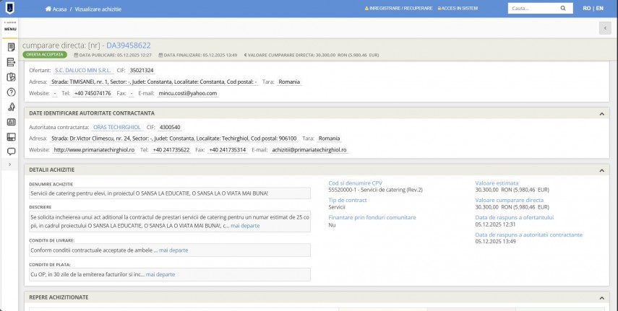Open the shield document sidebar icon

(x=11, y=76)
